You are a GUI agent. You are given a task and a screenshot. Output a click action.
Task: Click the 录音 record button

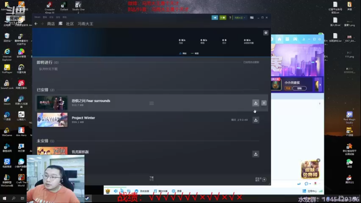tap(176, 191)
